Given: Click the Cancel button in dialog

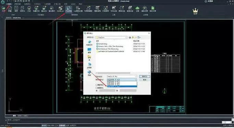Looking at the screenshot, I should click(x=145, y=80).
